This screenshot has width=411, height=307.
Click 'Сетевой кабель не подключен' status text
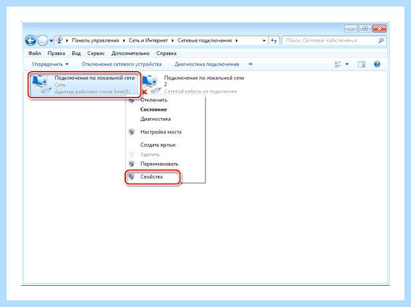click(200, 92)
